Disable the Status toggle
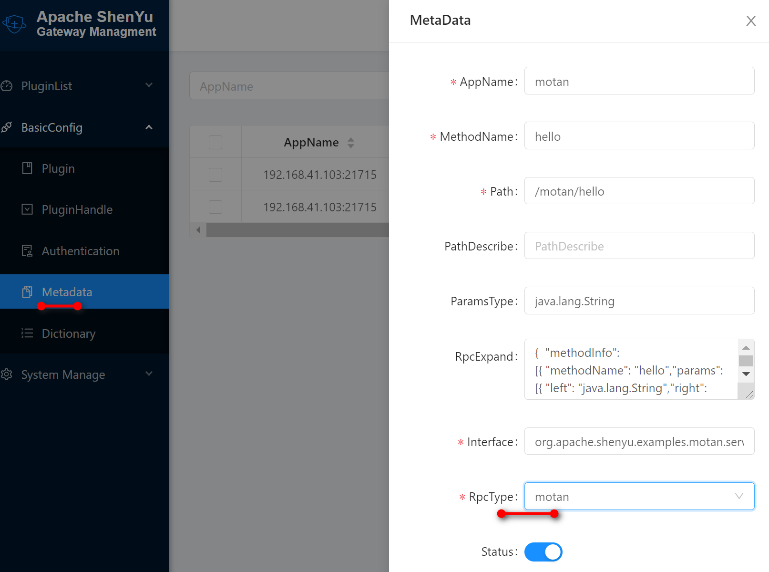The image size is (769, 572). (543, 551)
